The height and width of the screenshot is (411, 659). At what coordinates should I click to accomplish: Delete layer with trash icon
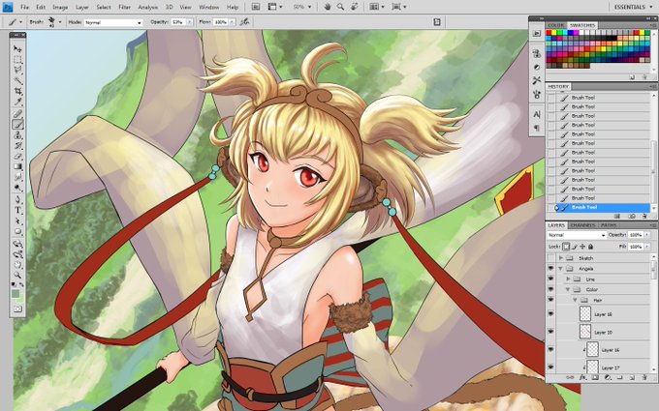coord(644,377)
